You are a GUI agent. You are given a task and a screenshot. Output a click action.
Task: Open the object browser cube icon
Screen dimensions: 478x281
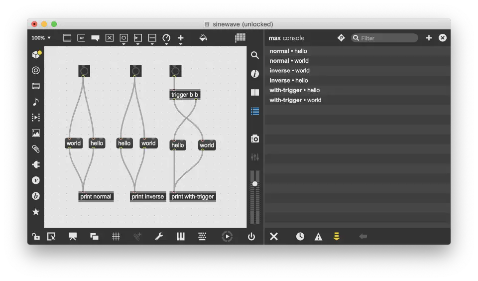(x=36, y=55)
